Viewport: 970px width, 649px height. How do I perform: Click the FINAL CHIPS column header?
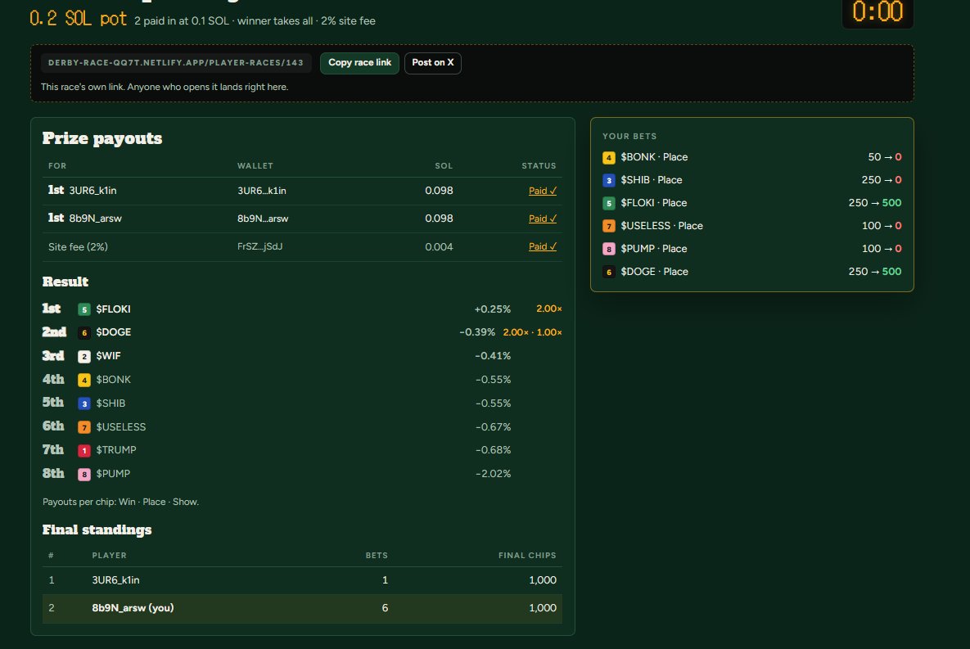pyautogui.click(x=527, y=556)
